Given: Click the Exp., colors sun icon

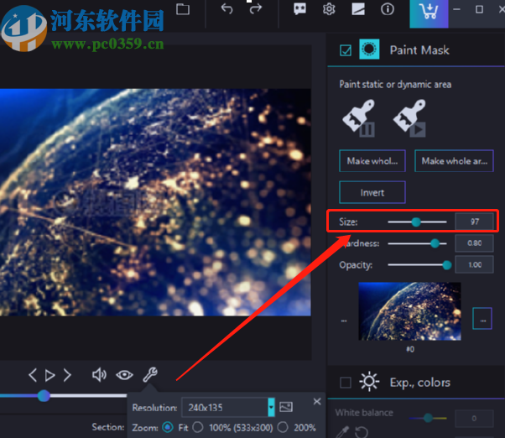Looking at the screenshot, I should (x=369, y=382).
